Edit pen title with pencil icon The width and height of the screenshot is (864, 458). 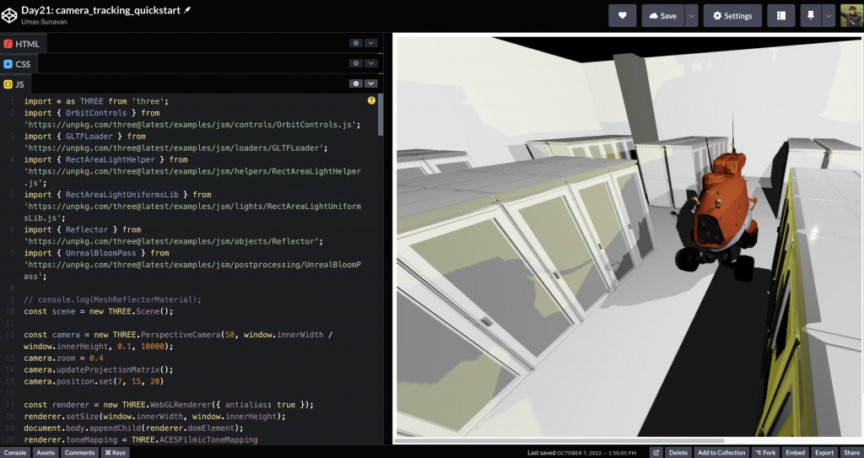click(x=187, y=10)
